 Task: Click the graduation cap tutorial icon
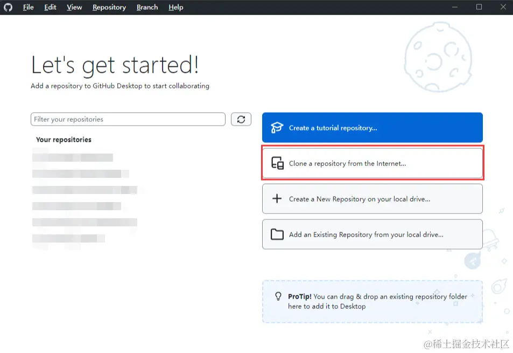pyautogui.click(x=277, y=128)
